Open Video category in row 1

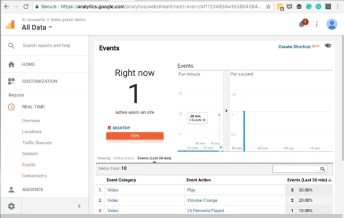point(113,190)
